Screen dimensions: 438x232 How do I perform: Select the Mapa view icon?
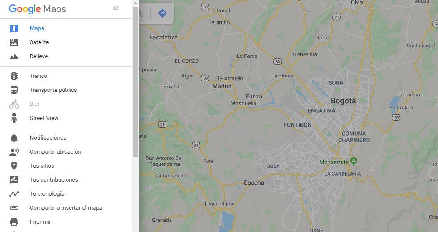[14, 28]
